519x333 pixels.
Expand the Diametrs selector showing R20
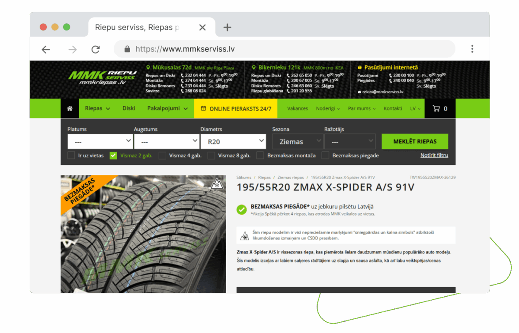tap(234, 141)
